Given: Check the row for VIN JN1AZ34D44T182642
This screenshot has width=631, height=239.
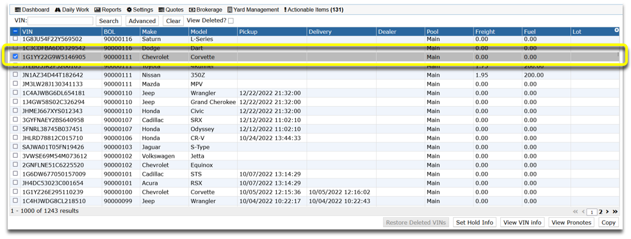Looking at the screenshot, I should pyautogui.click(x=15, y=75).
